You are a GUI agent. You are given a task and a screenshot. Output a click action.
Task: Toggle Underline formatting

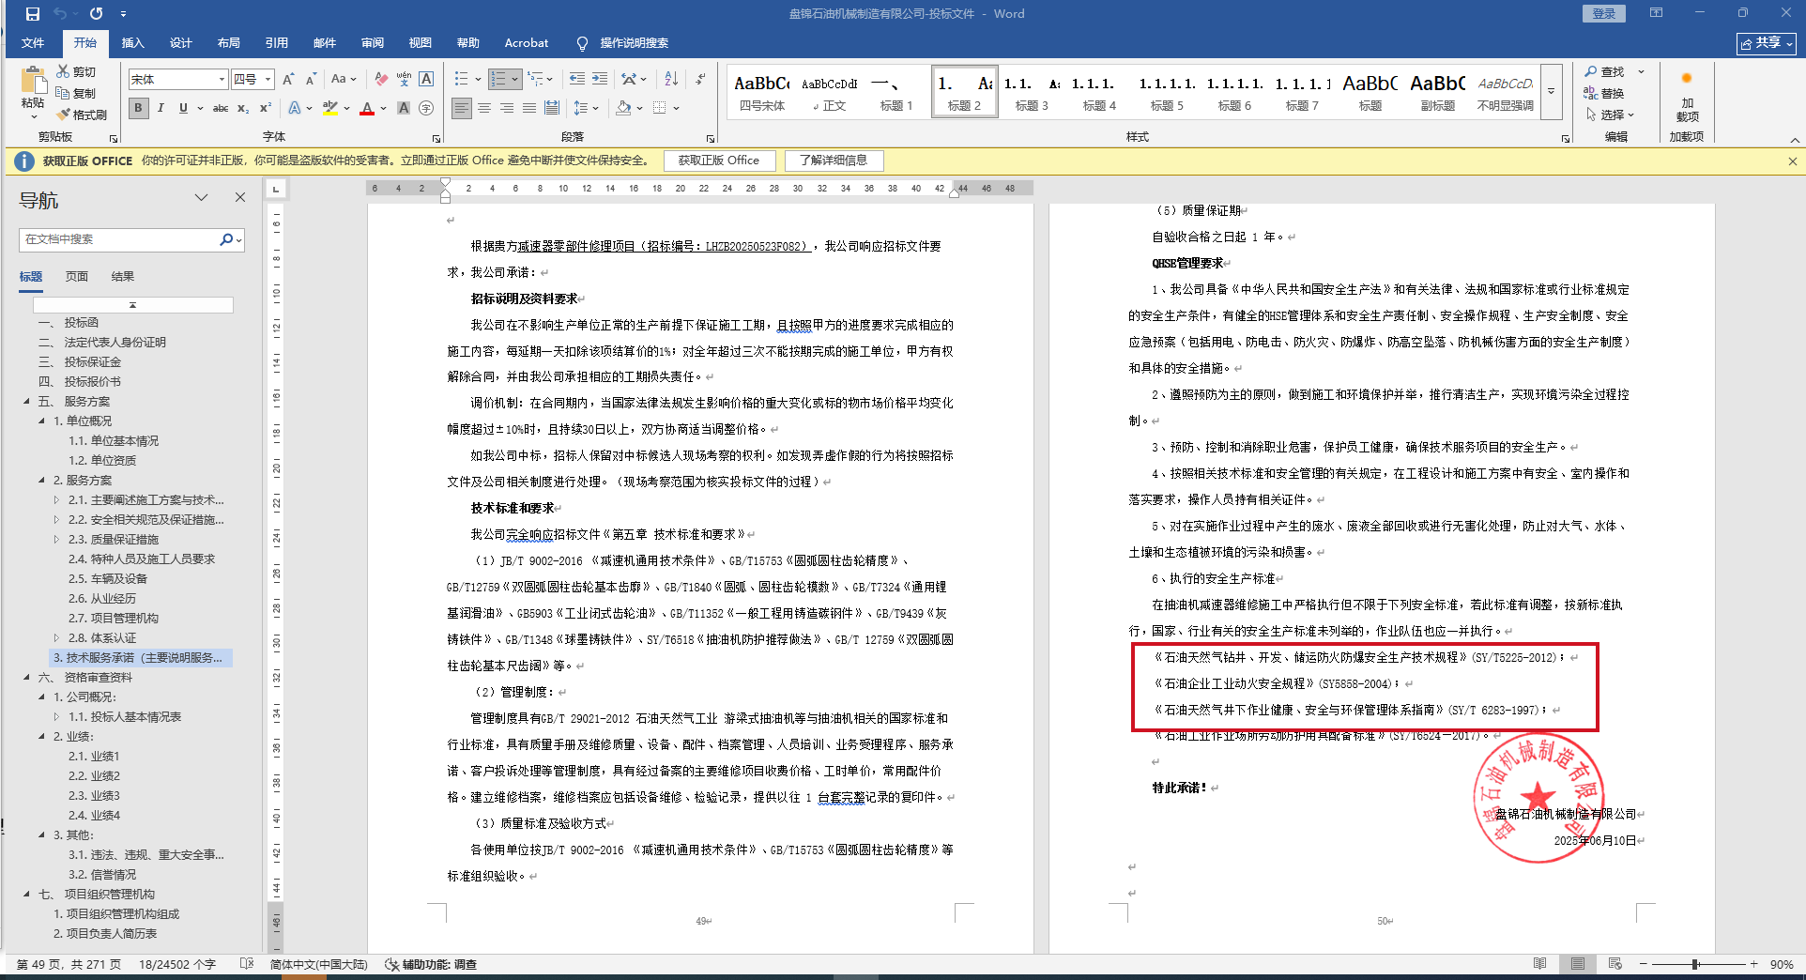tap(183, 108)
